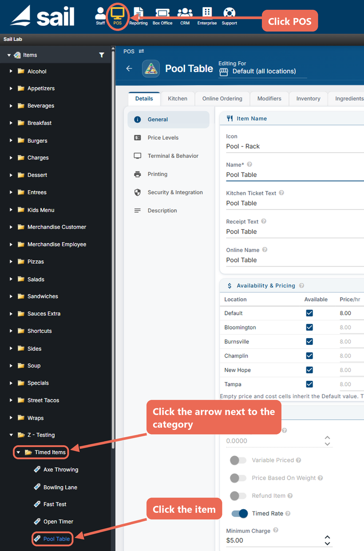The width and height of the screenshot is (364, 551).
Task: Open the Editing For location dropdown
Action: pos(263,72)
